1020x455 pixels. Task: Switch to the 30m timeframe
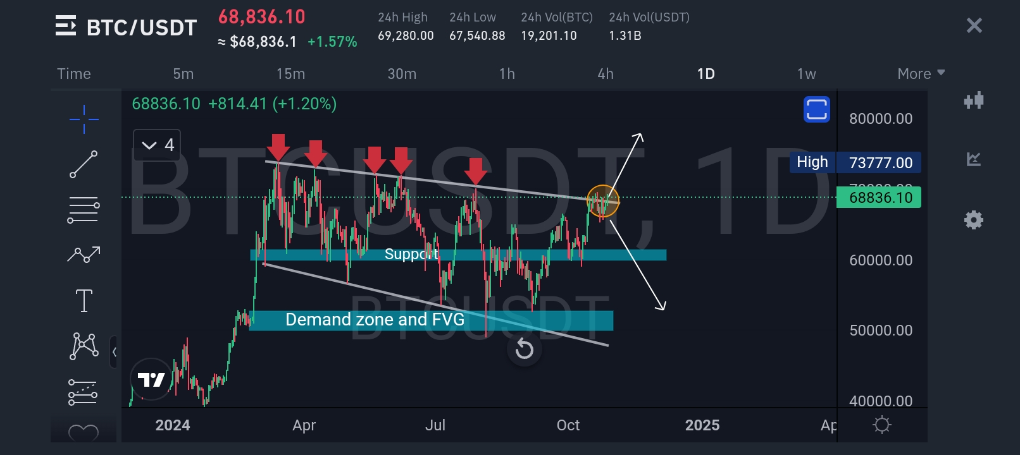click(402, 74)
